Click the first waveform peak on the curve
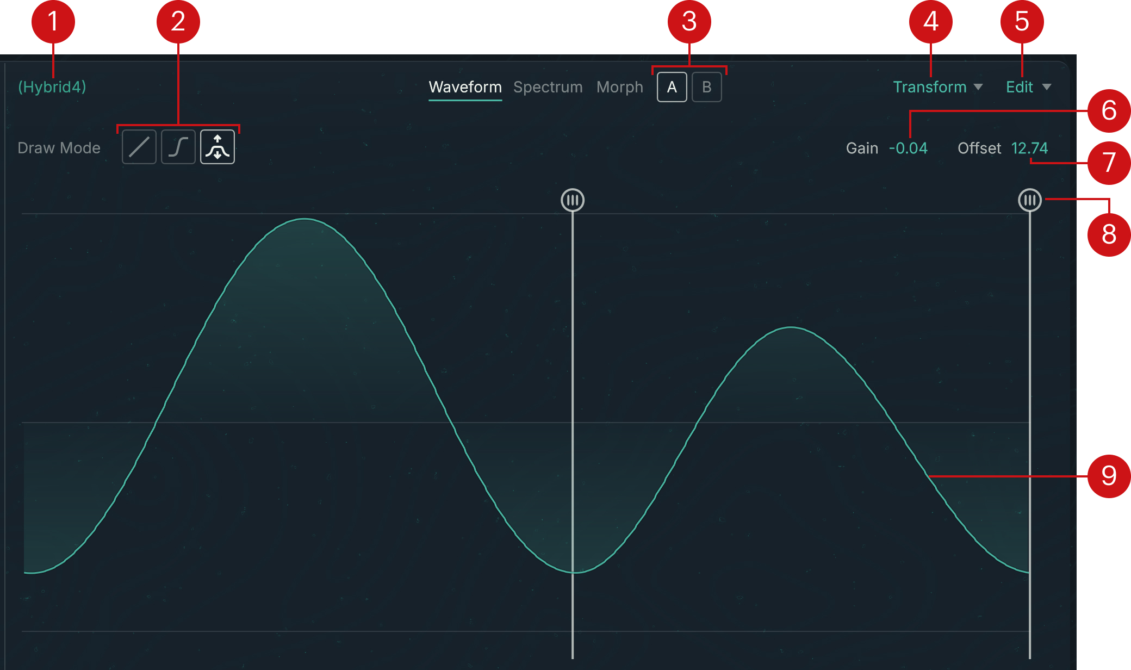1131x670 pixels. click(304, 219)
